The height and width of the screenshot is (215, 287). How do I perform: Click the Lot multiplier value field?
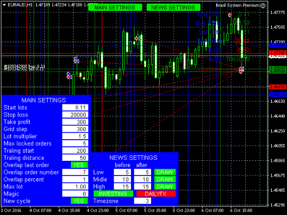click(75, 136)
